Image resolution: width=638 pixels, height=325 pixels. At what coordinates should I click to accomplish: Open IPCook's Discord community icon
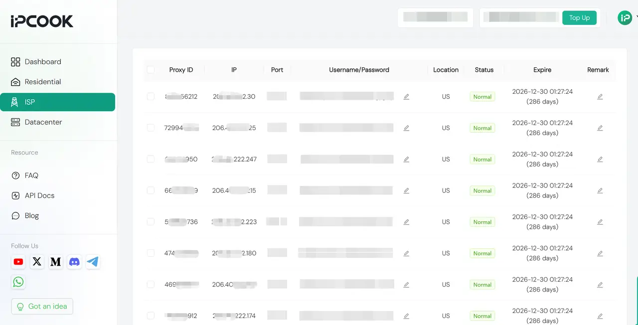74,262
